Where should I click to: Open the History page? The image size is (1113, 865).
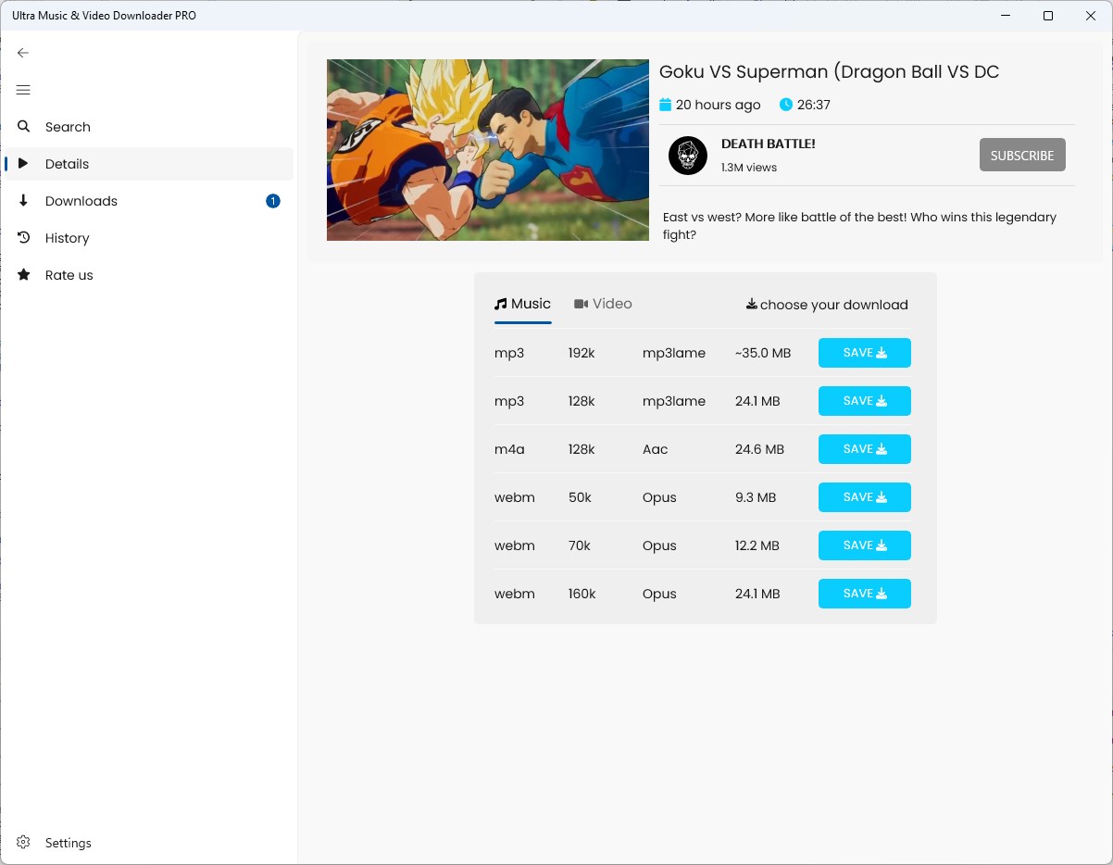149,238
